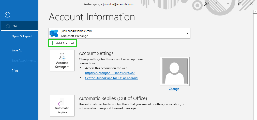Open the Account Settings icon button
This screenshot has height=120, width=257.
coord(62,61)
